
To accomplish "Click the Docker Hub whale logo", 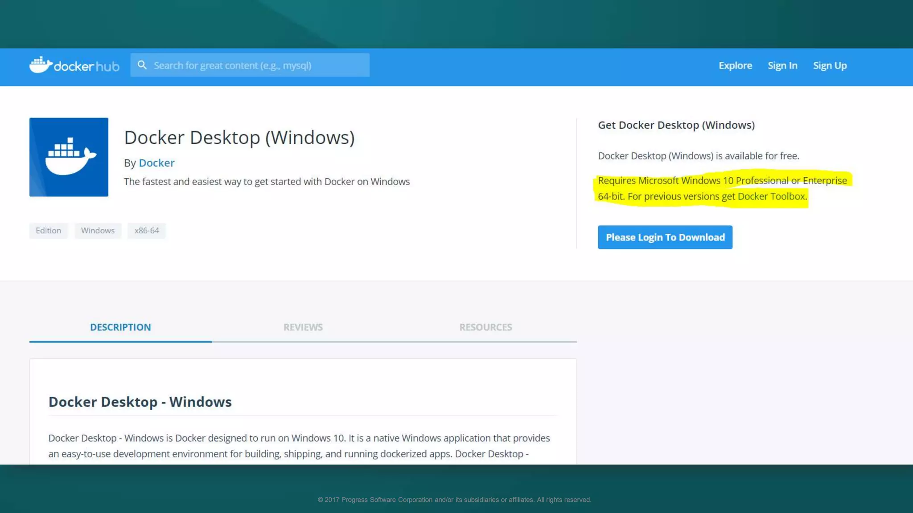I will pos(41,65).
